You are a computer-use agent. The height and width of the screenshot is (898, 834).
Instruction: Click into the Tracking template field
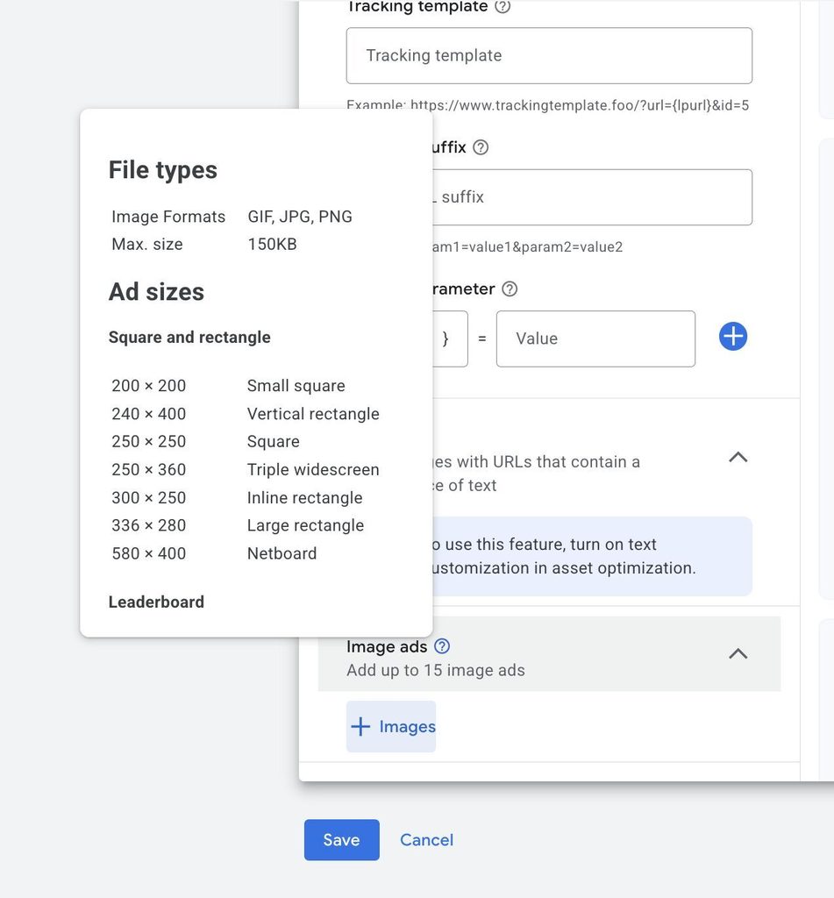pos(549,55)
